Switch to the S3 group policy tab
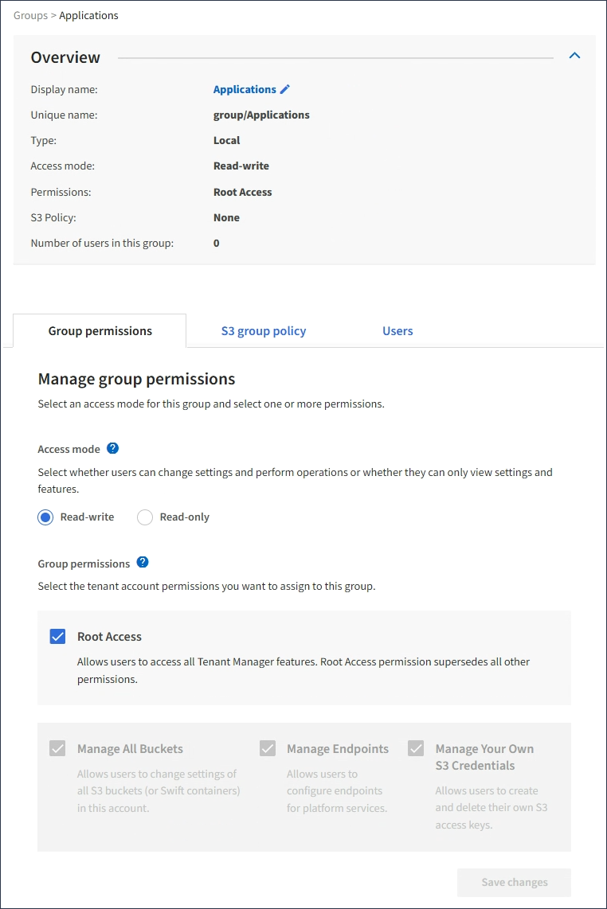607x909 pixels. click(x=264, y=331)
